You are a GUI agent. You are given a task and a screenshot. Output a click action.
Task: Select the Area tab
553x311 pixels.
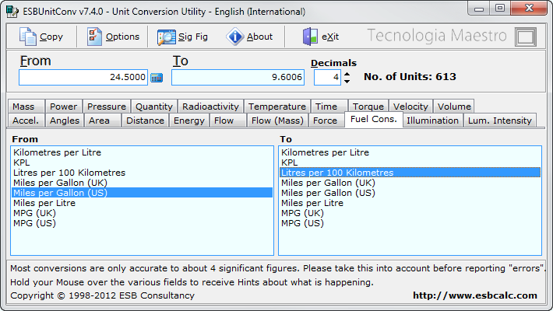pyautogui.click(x=103, y=121)
